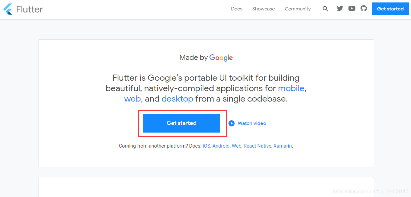Open the desktop link in headline

177,99
